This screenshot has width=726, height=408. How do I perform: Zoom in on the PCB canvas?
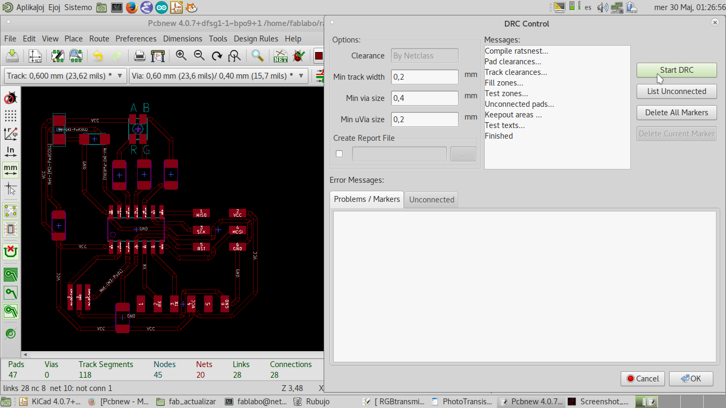tap(181, 55)
